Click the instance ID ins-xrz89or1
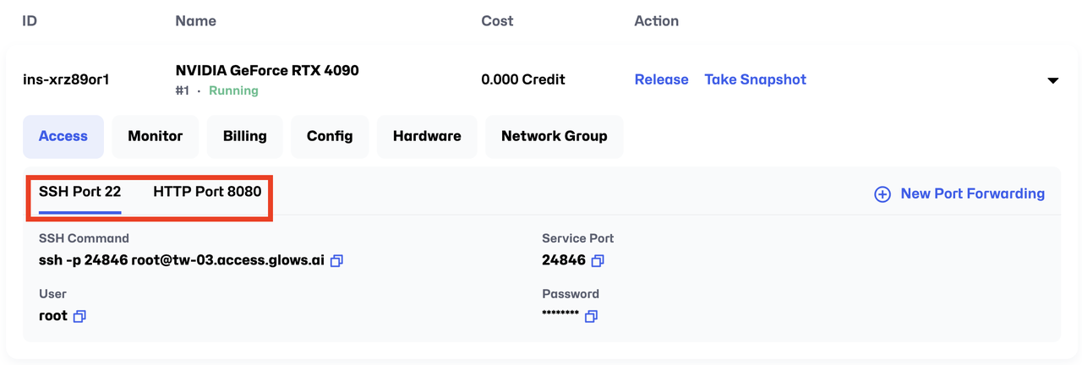This screenshot has width=1082, height=365. [66, 79]
